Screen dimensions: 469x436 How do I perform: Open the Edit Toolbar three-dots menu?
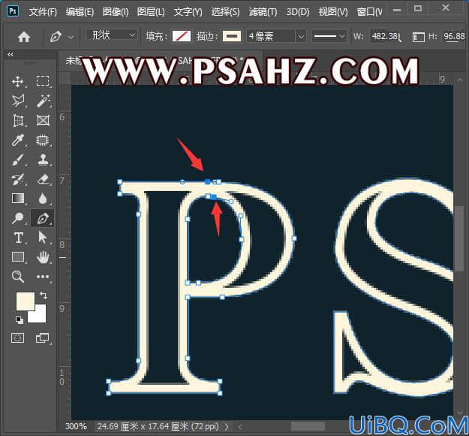point(43,277)
